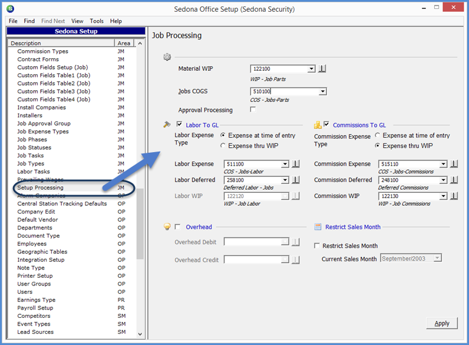Viewport: 469px width, 345px height.
Task: Click the Restrict Sales Month section link
Action: 353,227
